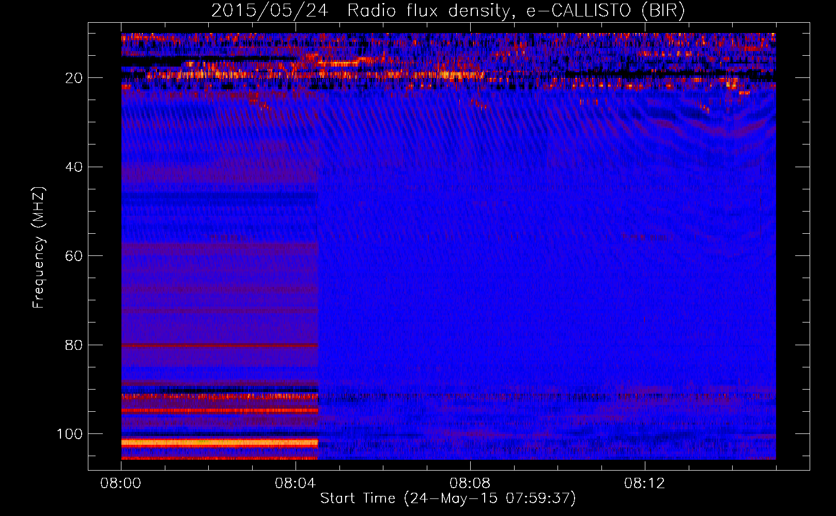Click the '20' frequency tick label
Screen dimensions: 836x516
[x=74, y=78]
